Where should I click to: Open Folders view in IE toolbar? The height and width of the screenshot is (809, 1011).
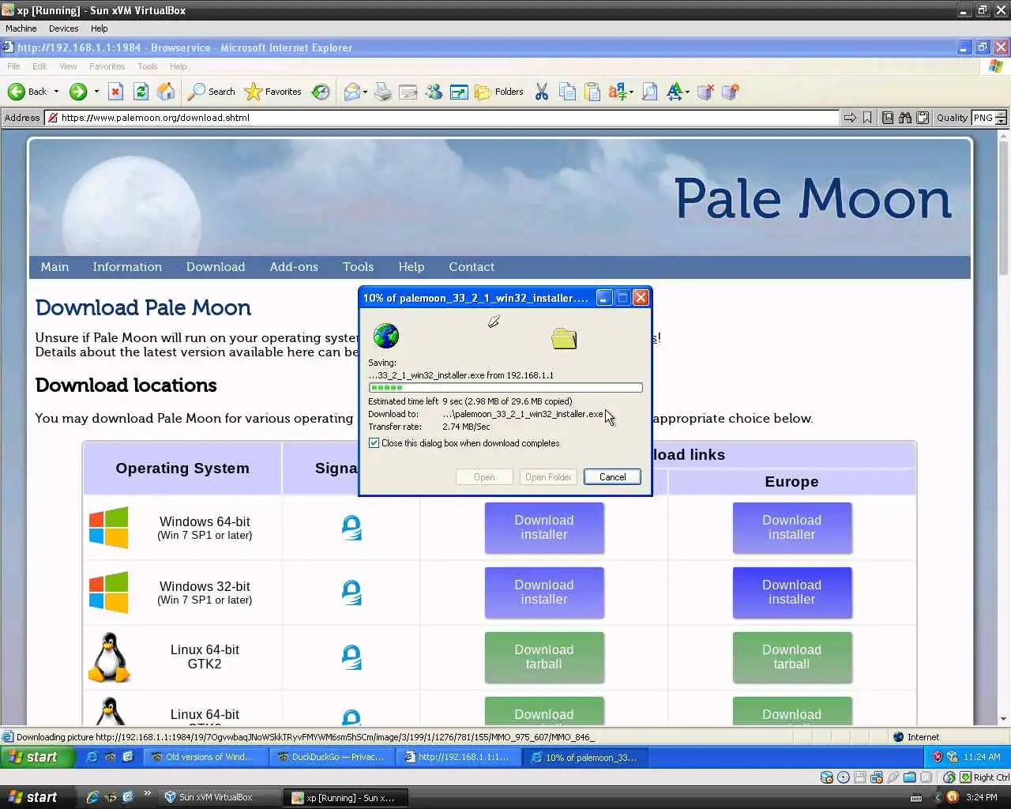[x=499, y=92]
